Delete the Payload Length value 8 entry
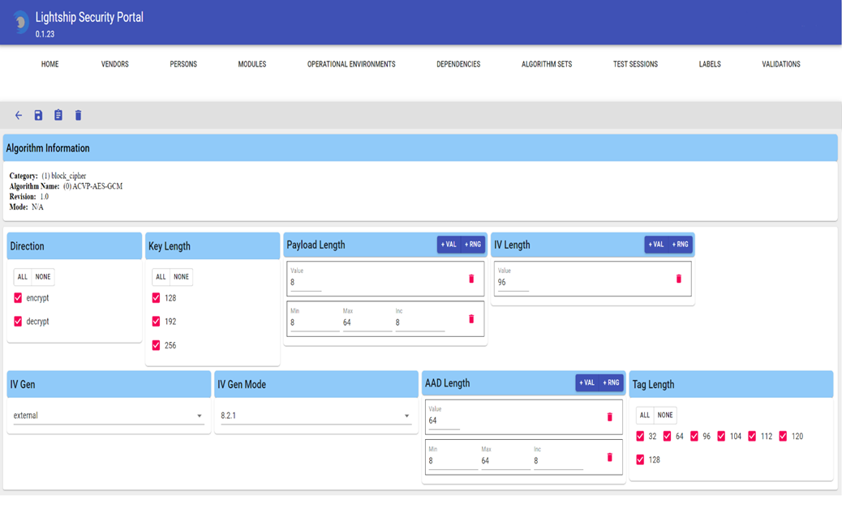The image size is (842, 512). tap(471, 279)
